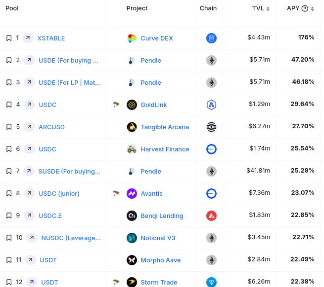Select the 176% APY value

(306, 37)
